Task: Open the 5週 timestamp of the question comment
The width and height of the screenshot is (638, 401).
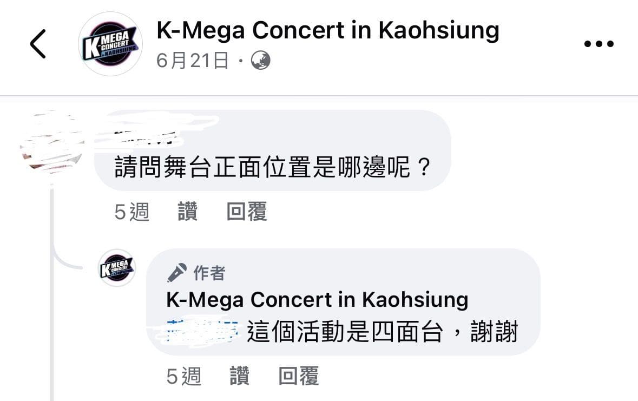Action: 131,212
